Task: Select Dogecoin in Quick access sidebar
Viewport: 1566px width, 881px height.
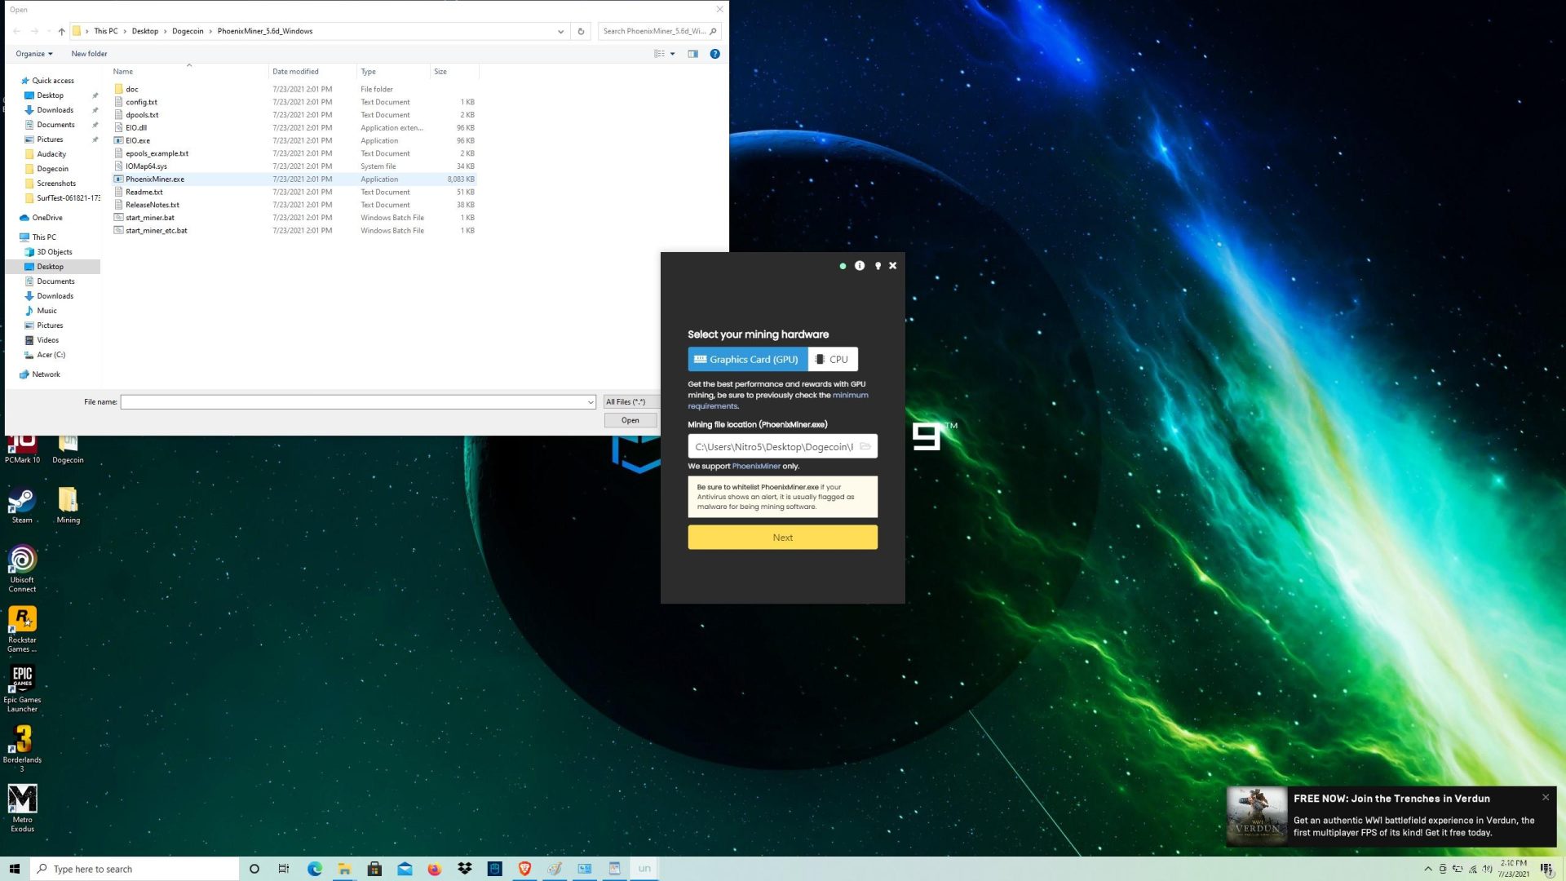Action: tap(52, 169)
